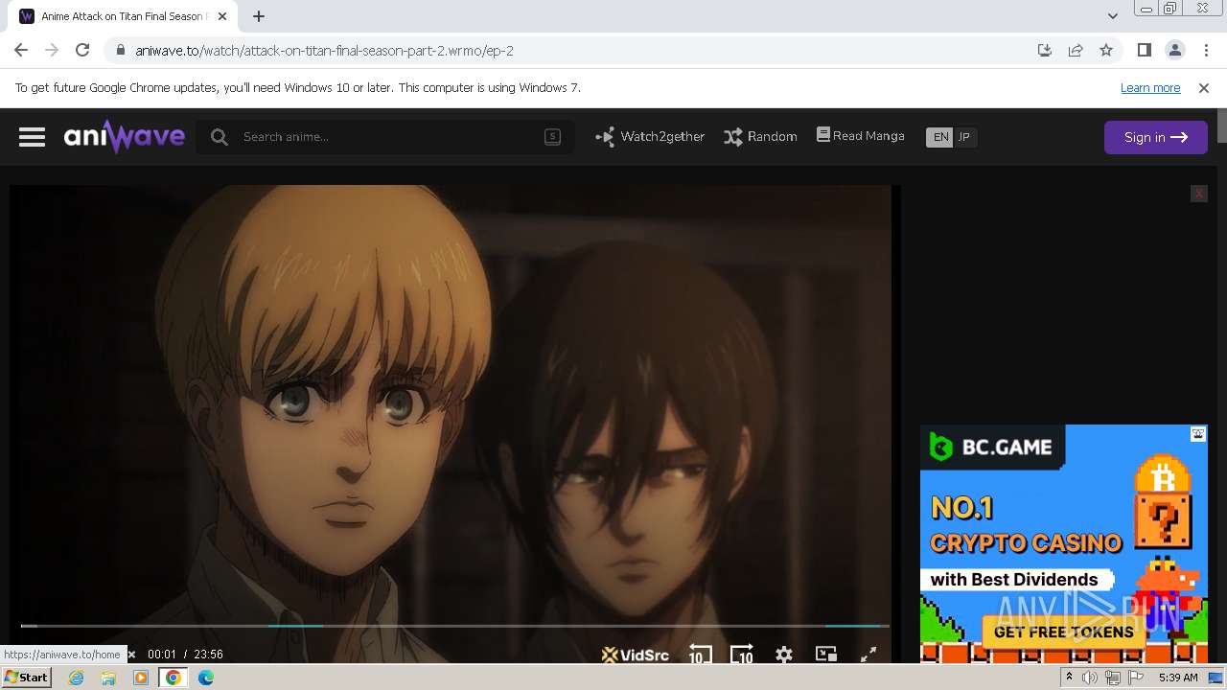Dismiss the Chrome update notification bar

pos(1204,88)
